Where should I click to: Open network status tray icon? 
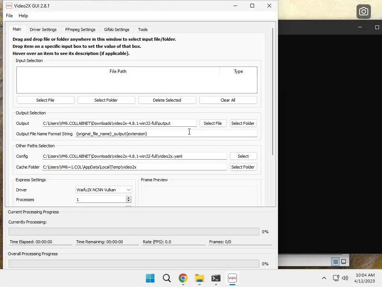point(336,278)
